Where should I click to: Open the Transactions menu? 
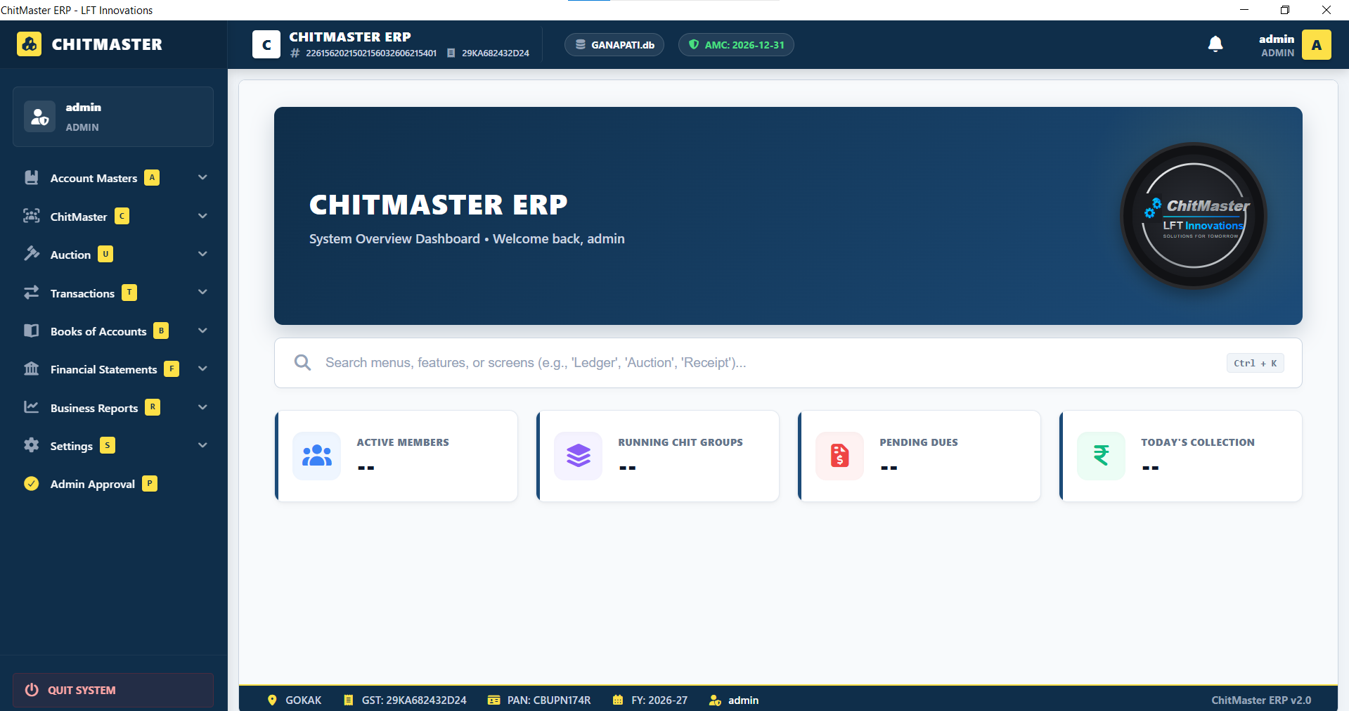click(x=113, y=293)
